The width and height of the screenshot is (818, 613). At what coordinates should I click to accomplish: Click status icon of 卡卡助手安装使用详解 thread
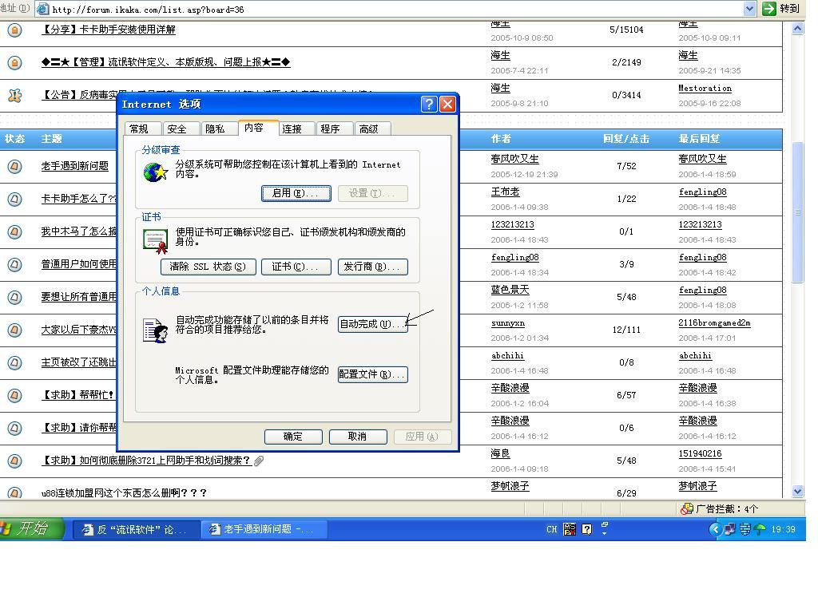(14, 30)
